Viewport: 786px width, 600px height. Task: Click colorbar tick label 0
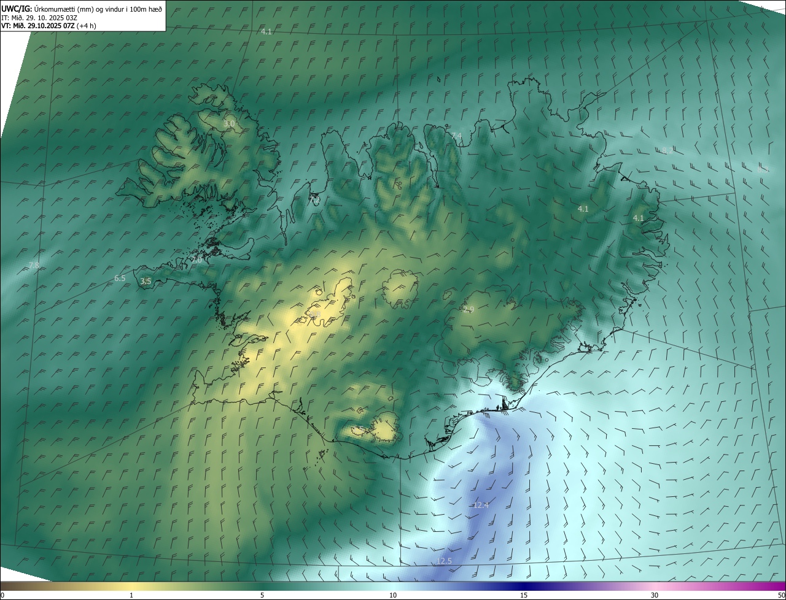pyautogui.click(x=2, y=595)
